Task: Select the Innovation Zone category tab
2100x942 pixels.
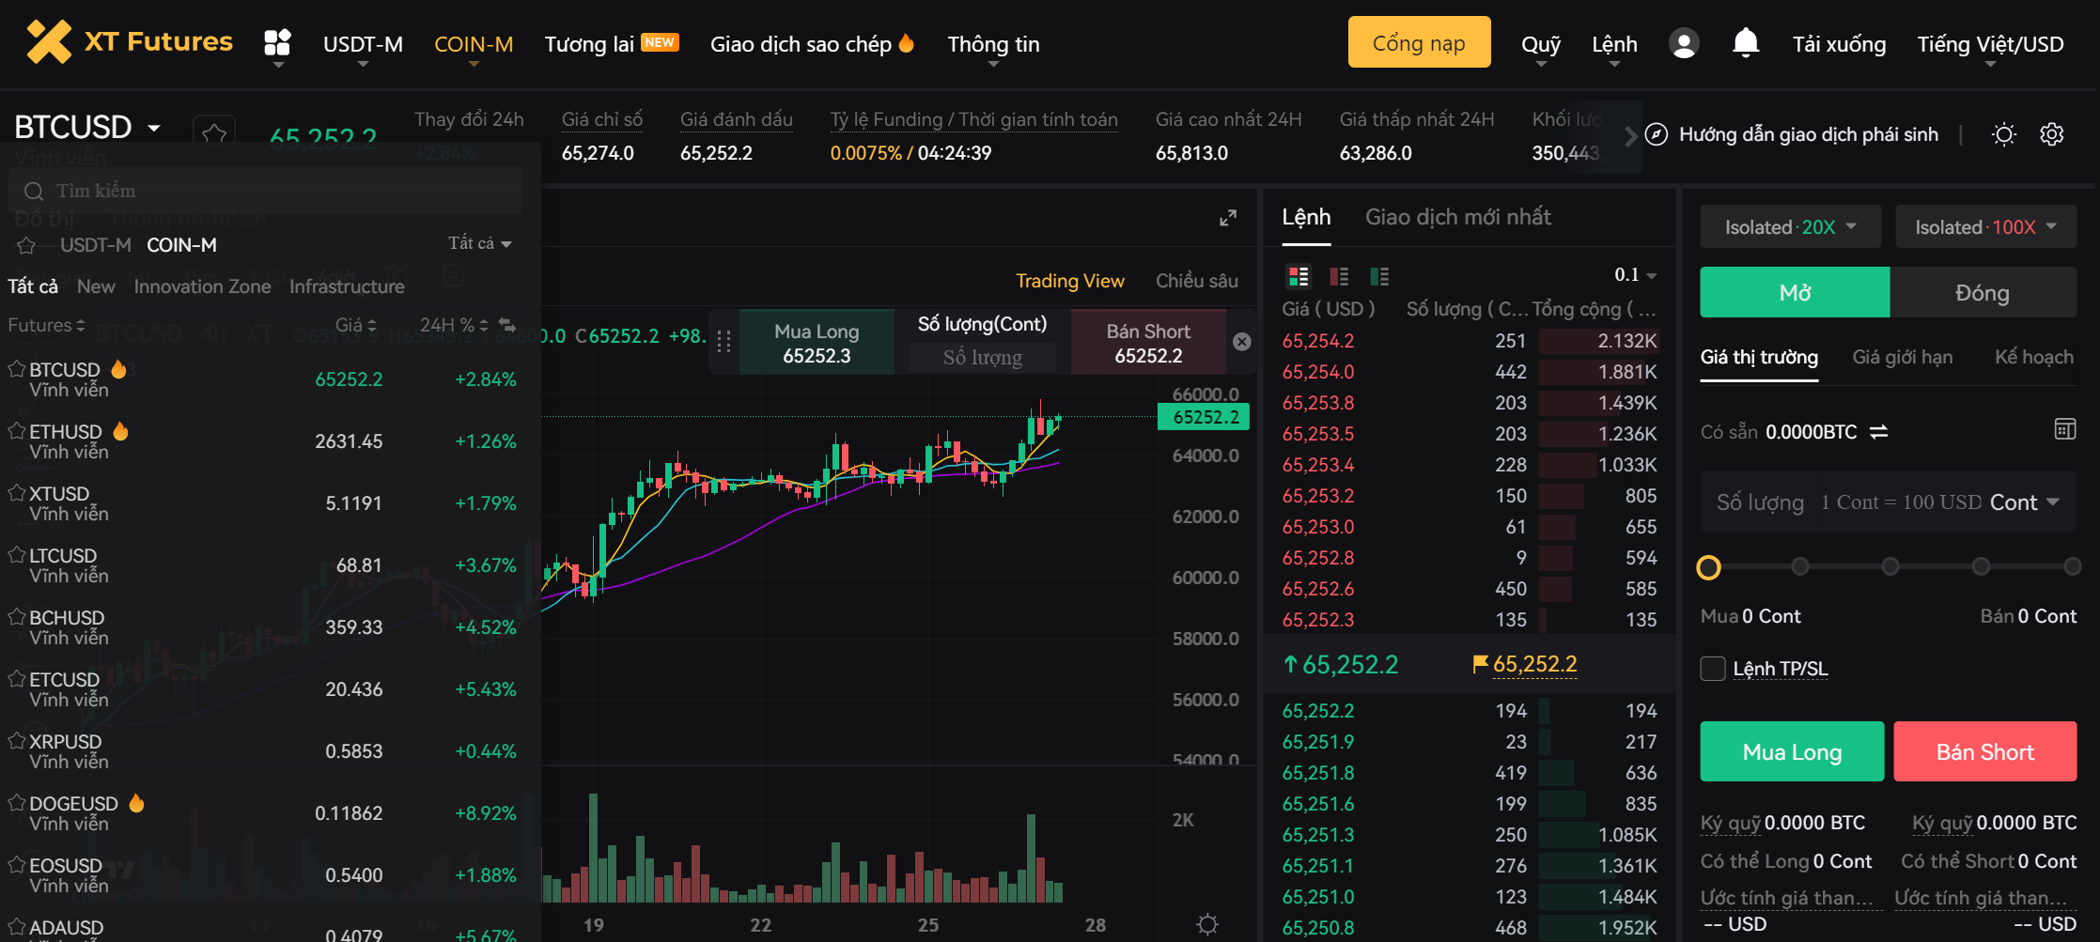Action: (202, 286)
